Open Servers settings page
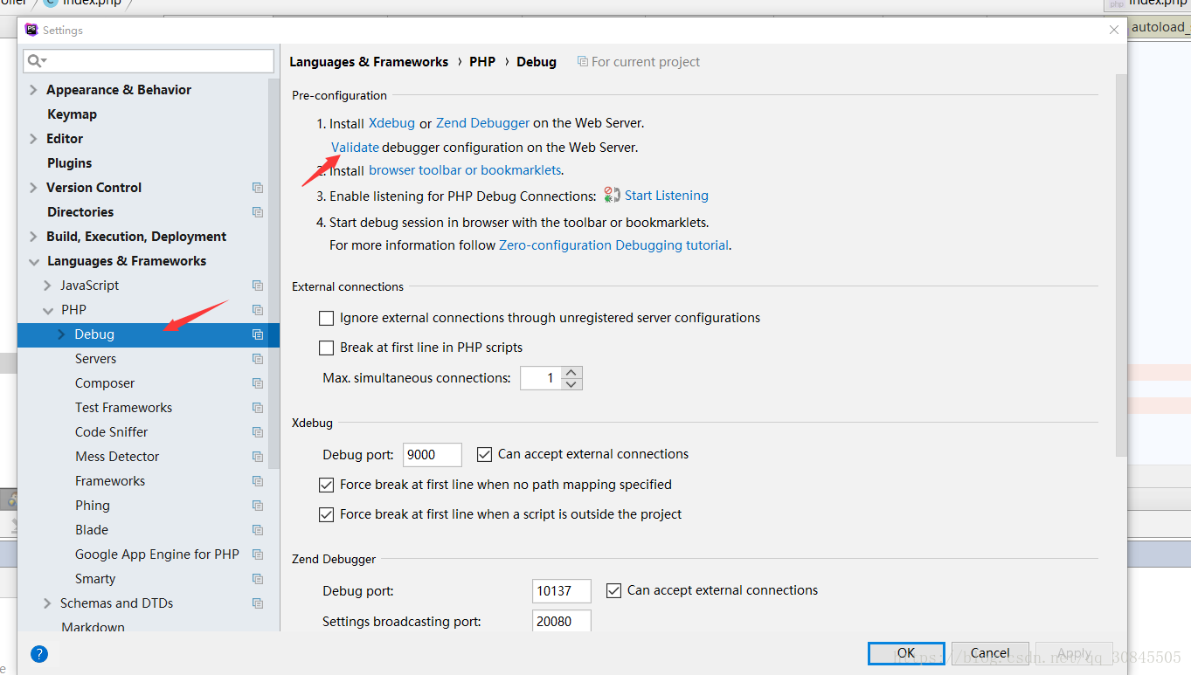 point(95,359)
